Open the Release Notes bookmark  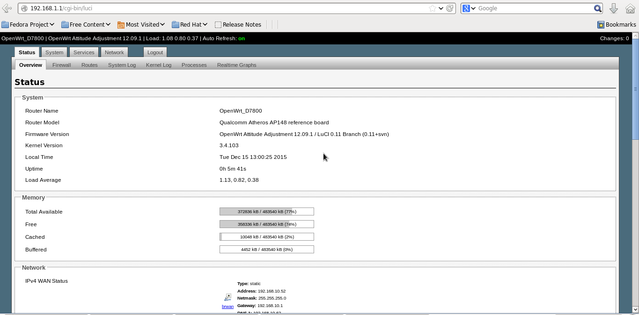point(238,24)
